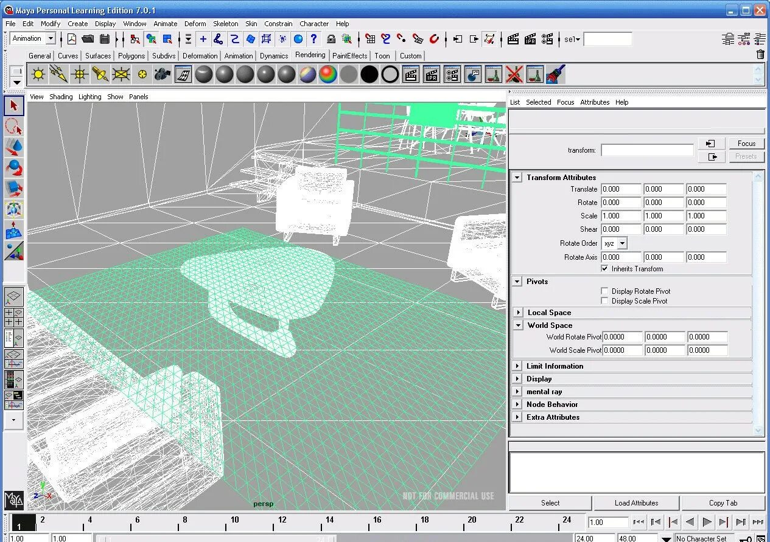
Task: Create a spot light from shelf
Action: (x=100, y=75)
